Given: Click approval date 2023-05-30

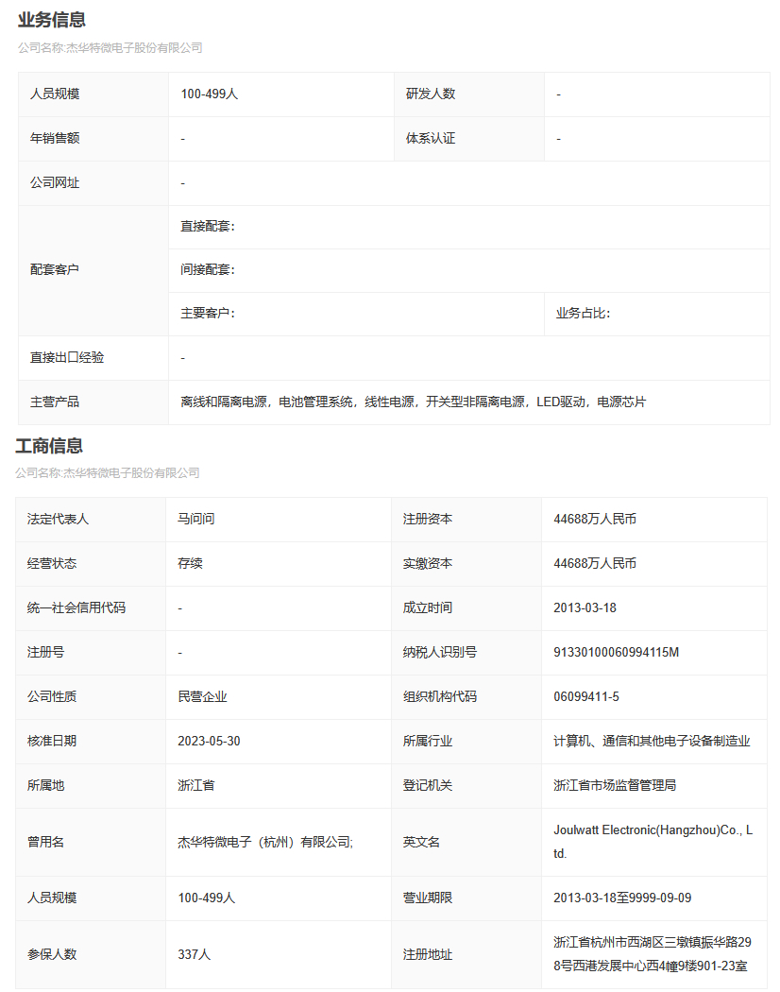Looking at the screenshot, I should tap(209, 740).
